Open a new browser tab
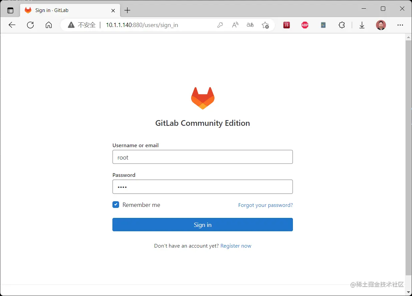The image size is (412, 296). coord(127,10)
